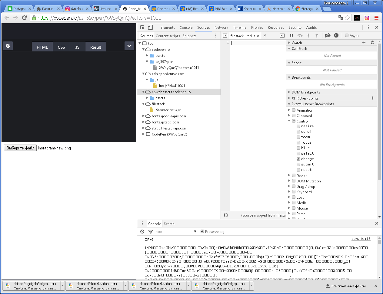Toggle the deactivate breakpoints icon
The width and height of the screenshot is (383, 294).
pos(328,35)
